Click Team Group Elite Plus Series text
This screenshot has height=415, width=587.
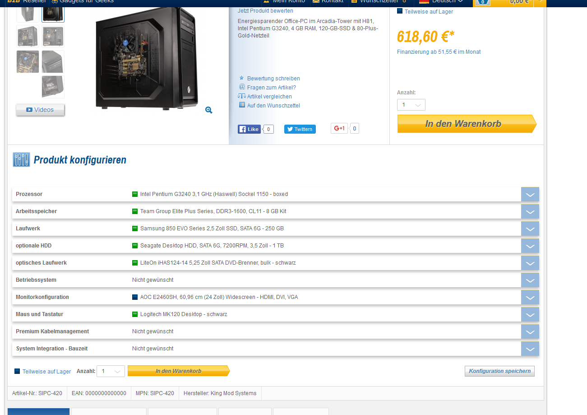pos(213,211)
